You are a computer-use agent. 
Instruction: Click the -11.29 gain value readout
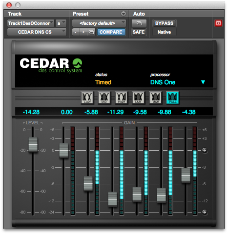(x=115, y=112)
